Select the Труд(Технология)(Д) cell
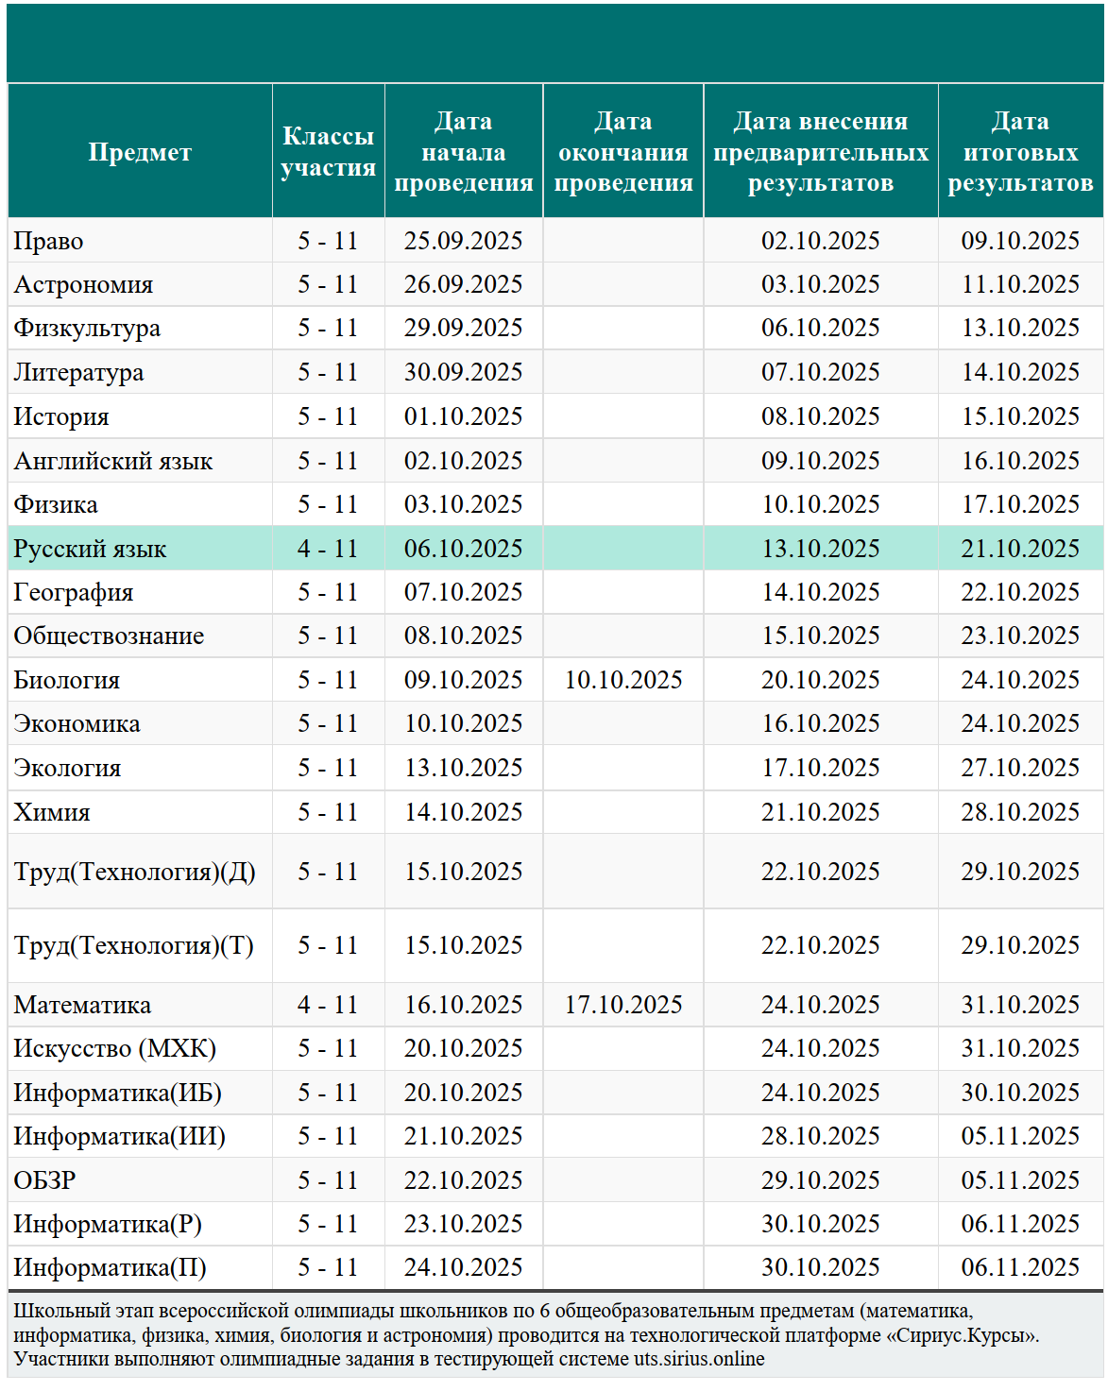Viewport: 1108px width, 1391px height. (140, 872)
